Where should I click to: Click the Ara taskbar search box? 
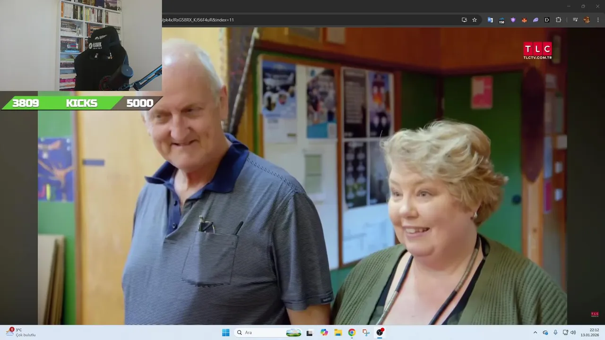[x=268, y=332]
